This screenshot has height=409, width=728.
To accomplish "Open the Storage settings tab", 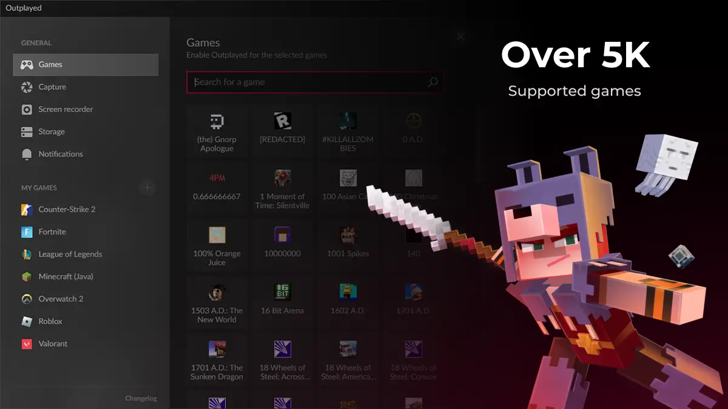I will 86,132.
